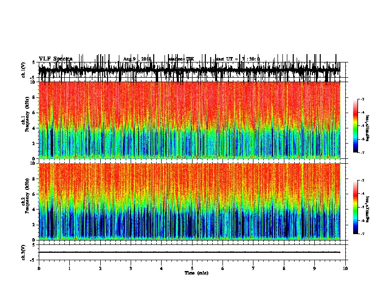
Task: Click the time axis tick label '3'
Action: click(131, 268)
